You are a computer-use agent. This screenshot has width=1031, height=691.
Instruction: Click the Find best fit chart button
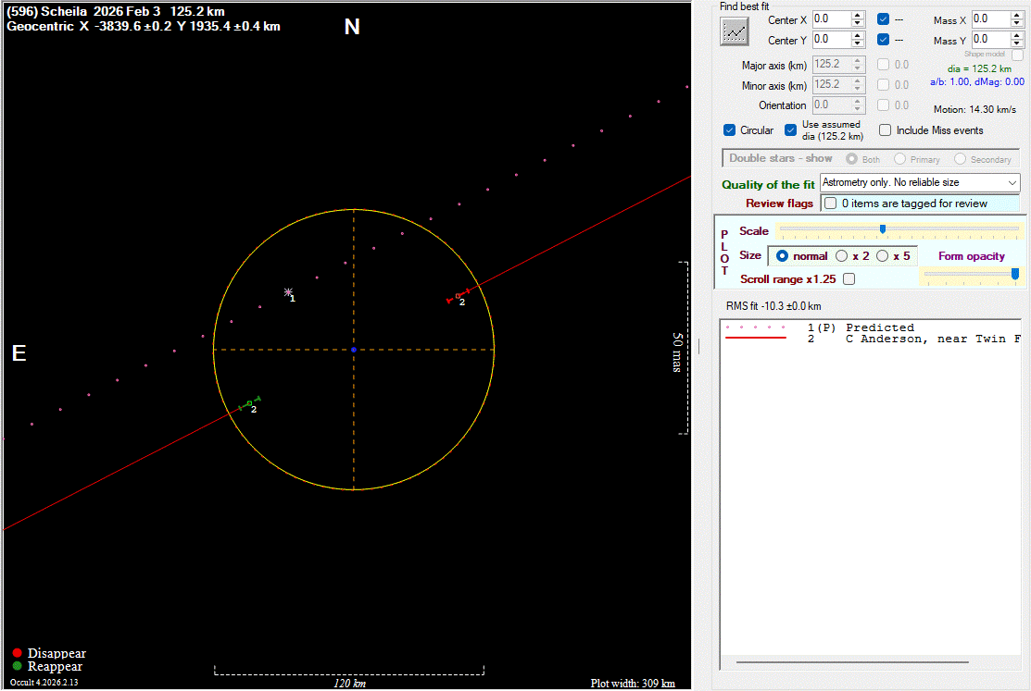pyautogui.click(x=735, y=31)
